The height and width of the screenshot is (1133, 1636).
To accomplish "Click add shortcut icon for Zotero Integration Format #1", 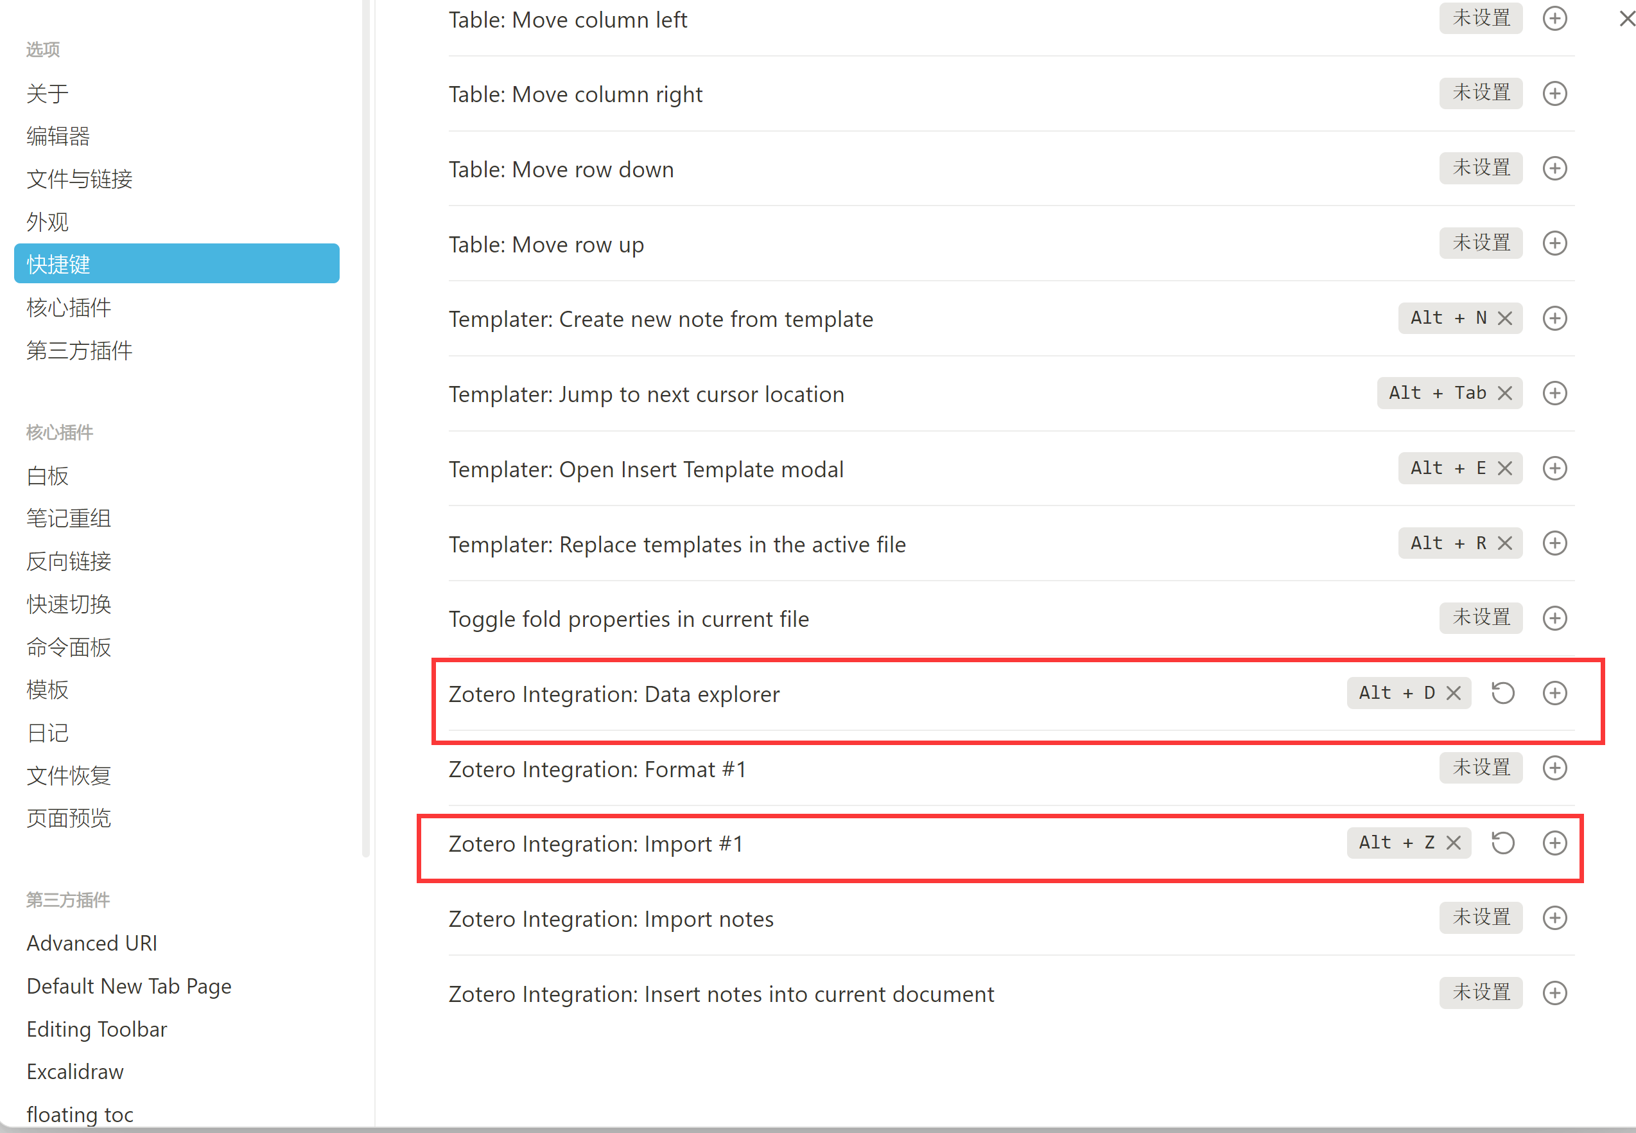I will pos(1558,769).
